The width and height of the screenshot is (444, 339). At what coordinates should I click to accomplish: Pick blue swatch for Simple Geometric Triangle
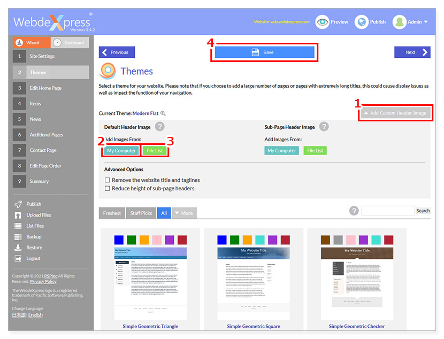click(119, 240)
